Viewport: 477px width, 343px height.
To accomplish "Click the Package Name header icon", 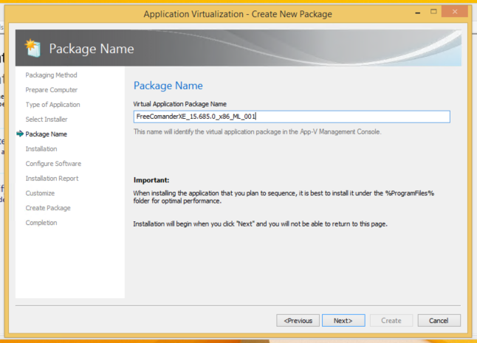I will pos(32,49).
